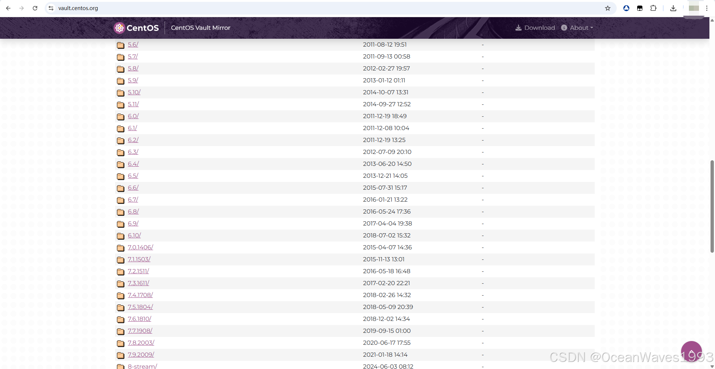Click the folder icon for 6.0/
715x369 pixels.
[121, 117]
